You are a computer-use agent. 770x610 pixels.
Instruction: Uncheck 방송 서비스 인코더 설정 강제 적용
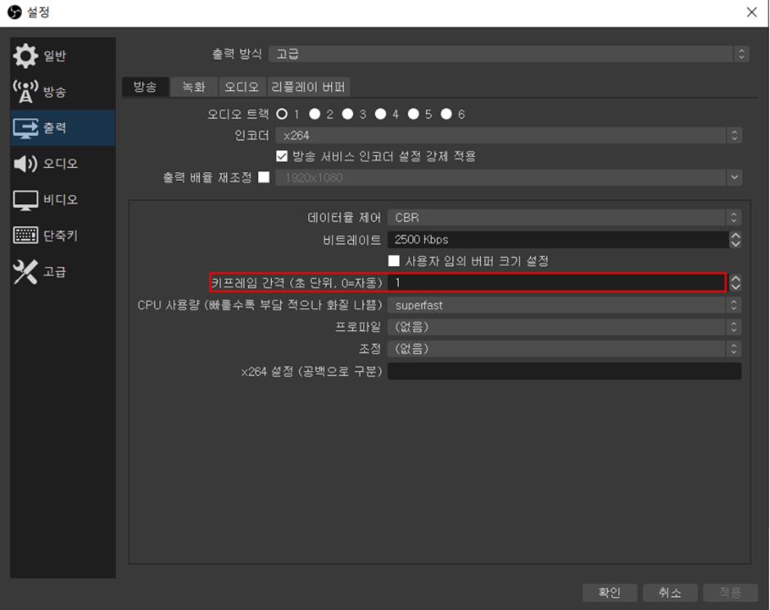pyautogui.click(x=282, y=156)
